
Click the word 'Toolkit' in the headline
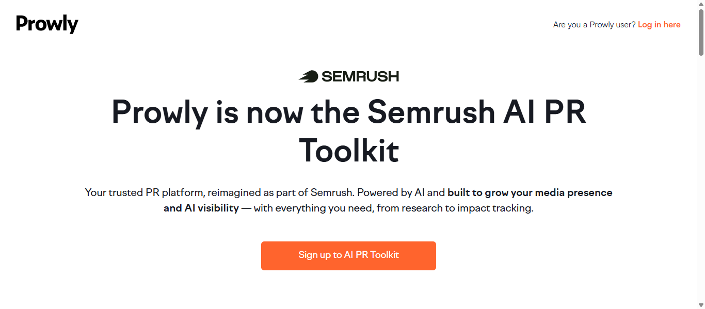(x=349, y=150)
